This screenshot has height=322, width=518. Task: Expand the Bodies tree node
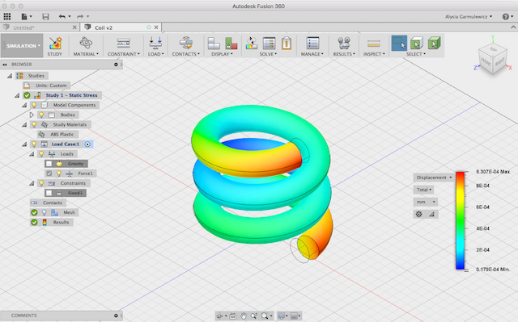pos(32,115)
